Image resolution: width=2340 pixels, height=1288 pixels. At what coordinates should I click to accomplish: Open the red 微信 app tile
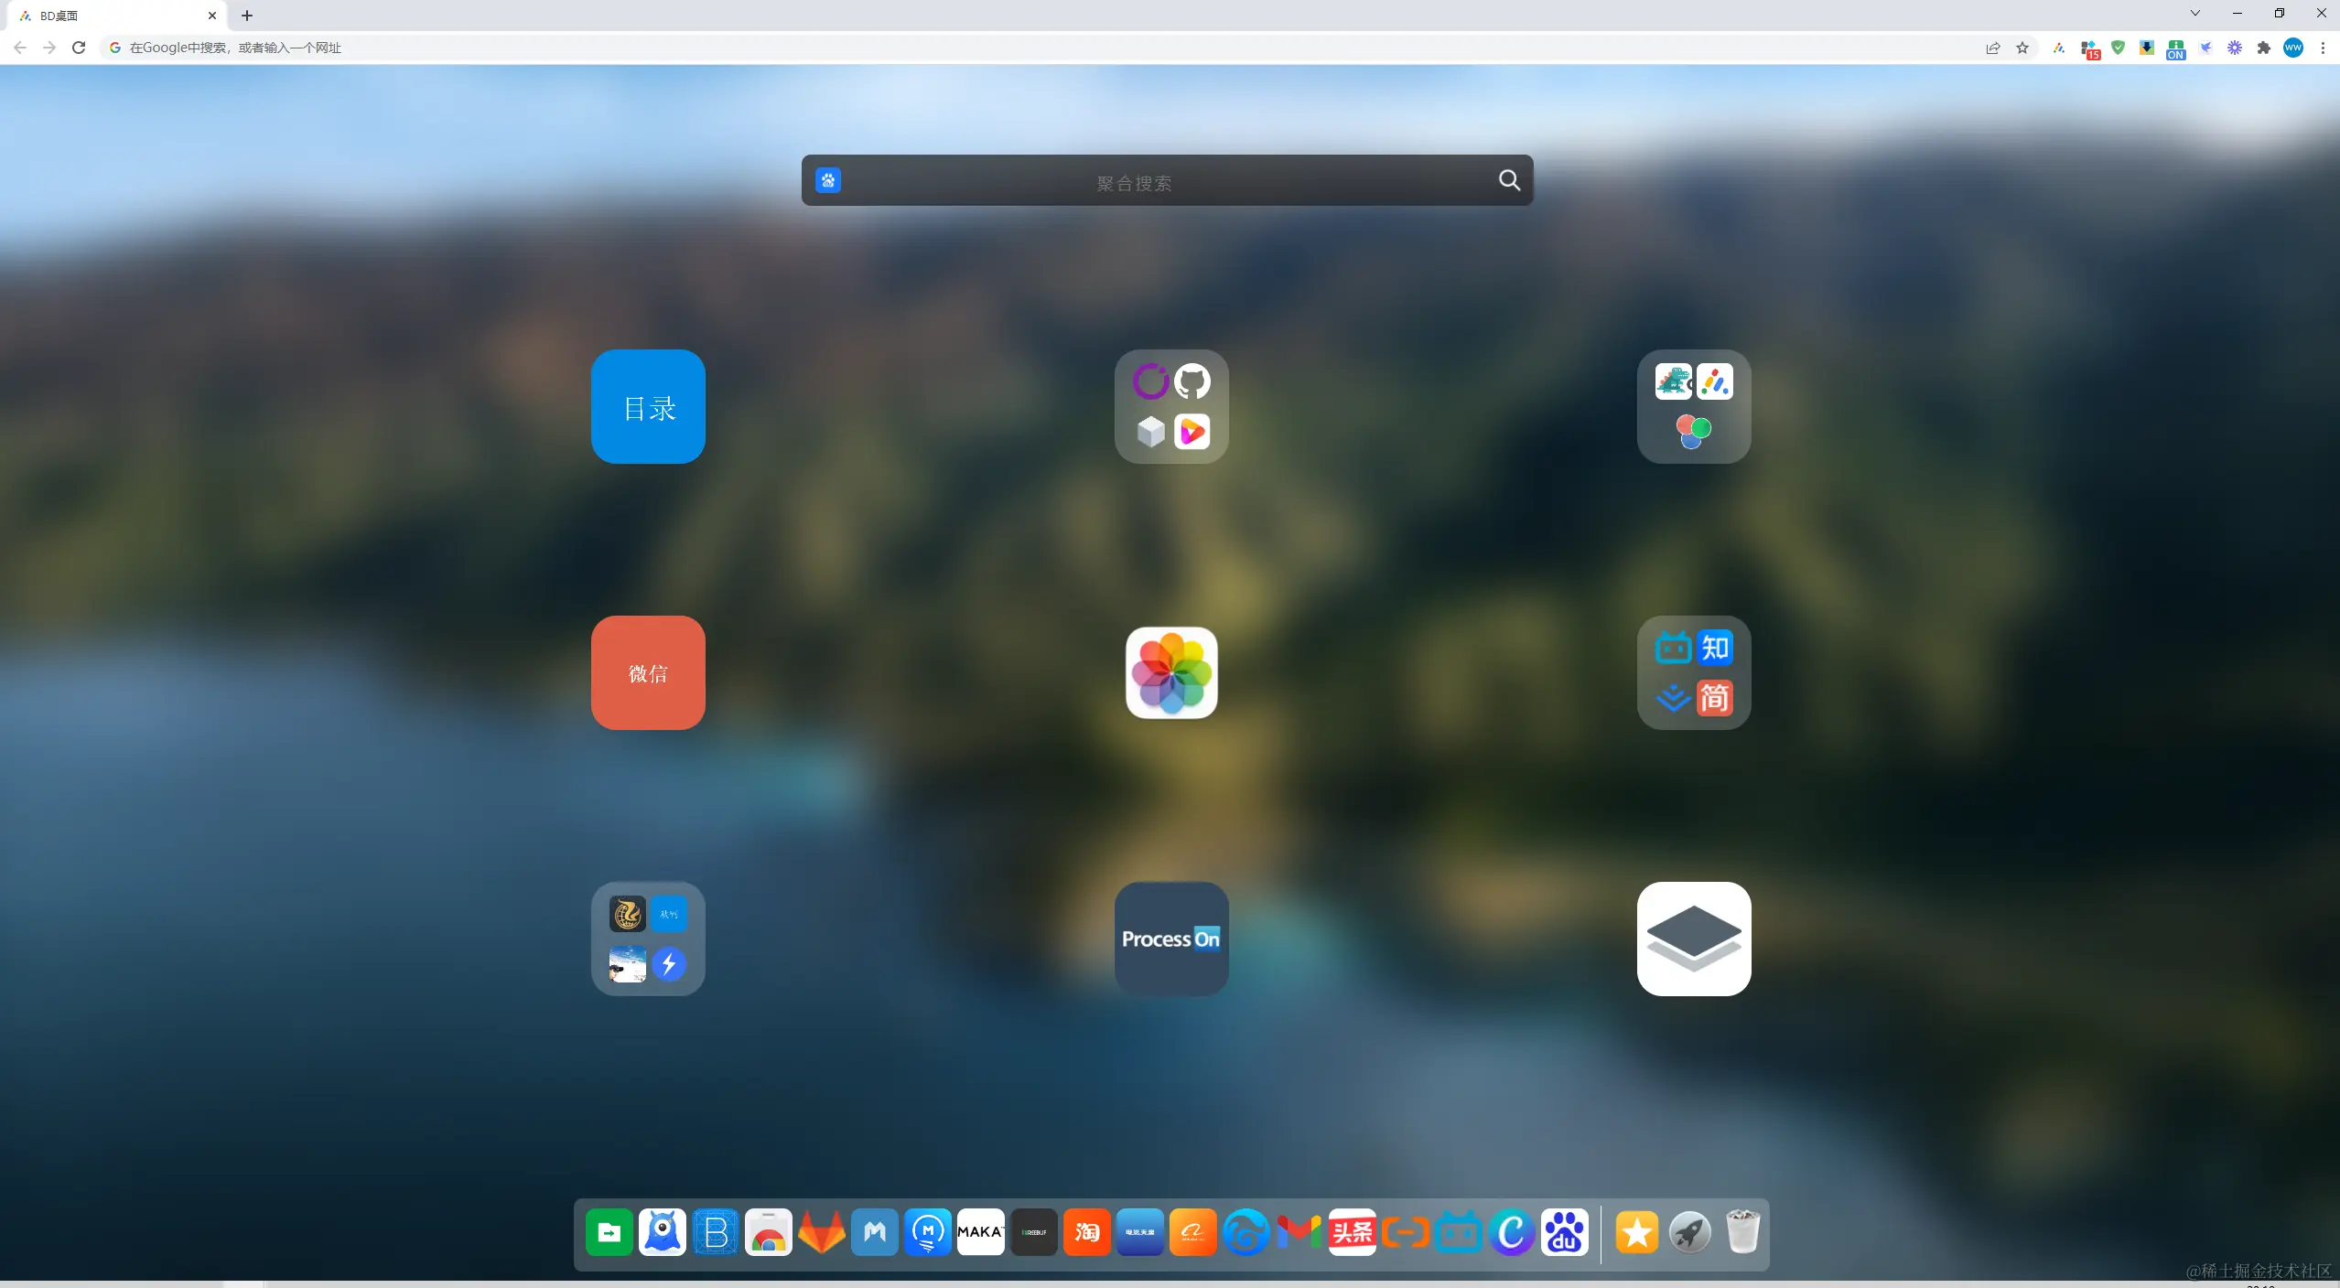[x=648, y=672]
